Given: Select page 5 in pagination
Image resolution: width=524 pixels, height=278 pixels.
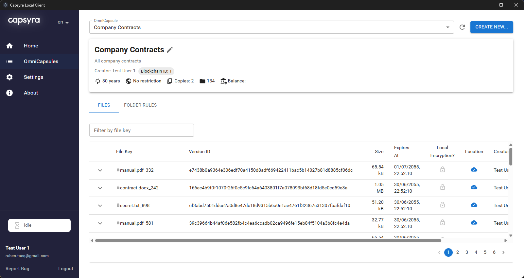Looking at the screenshot, I should (x=485, y=252).
